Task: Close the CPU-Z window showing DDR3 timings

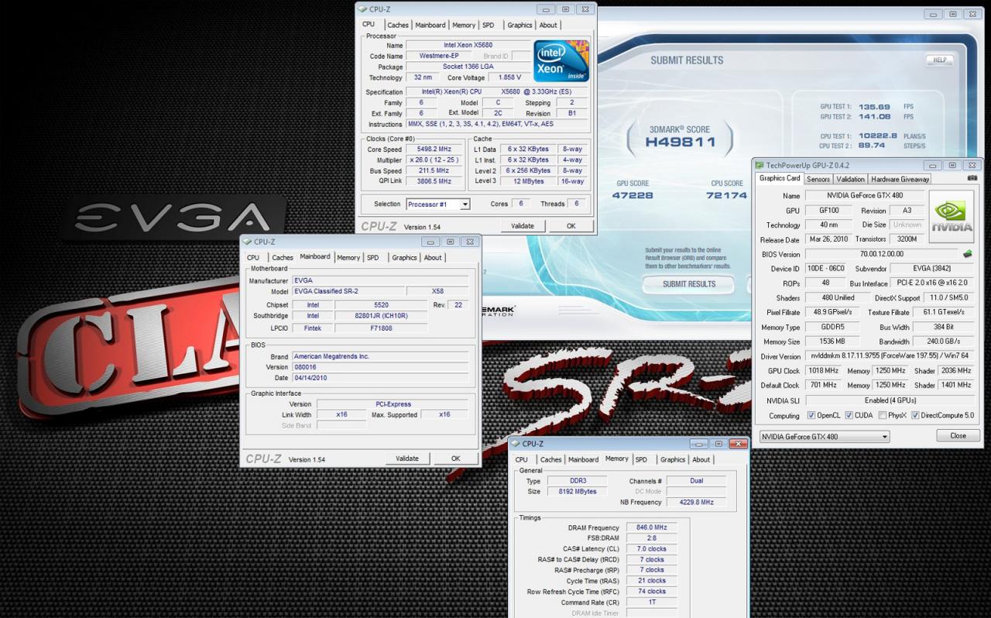Action: tap(738, 444)
